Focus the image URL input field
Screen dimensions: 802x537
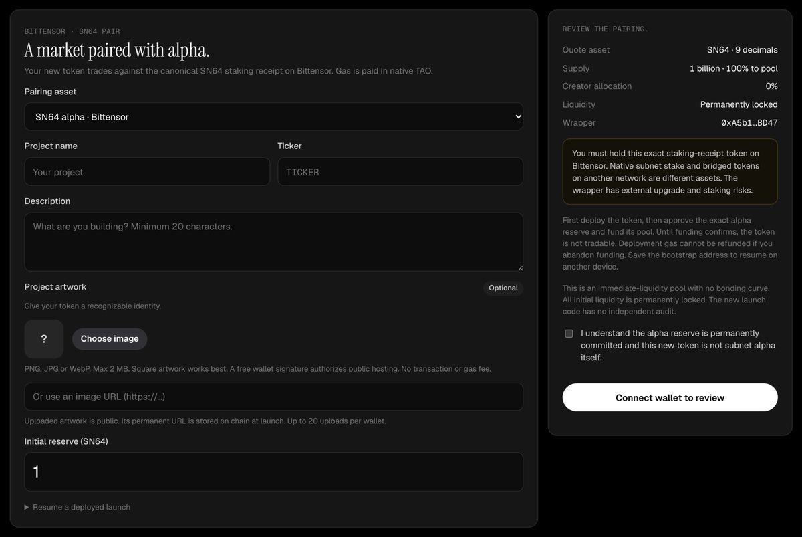pos(274,397)
